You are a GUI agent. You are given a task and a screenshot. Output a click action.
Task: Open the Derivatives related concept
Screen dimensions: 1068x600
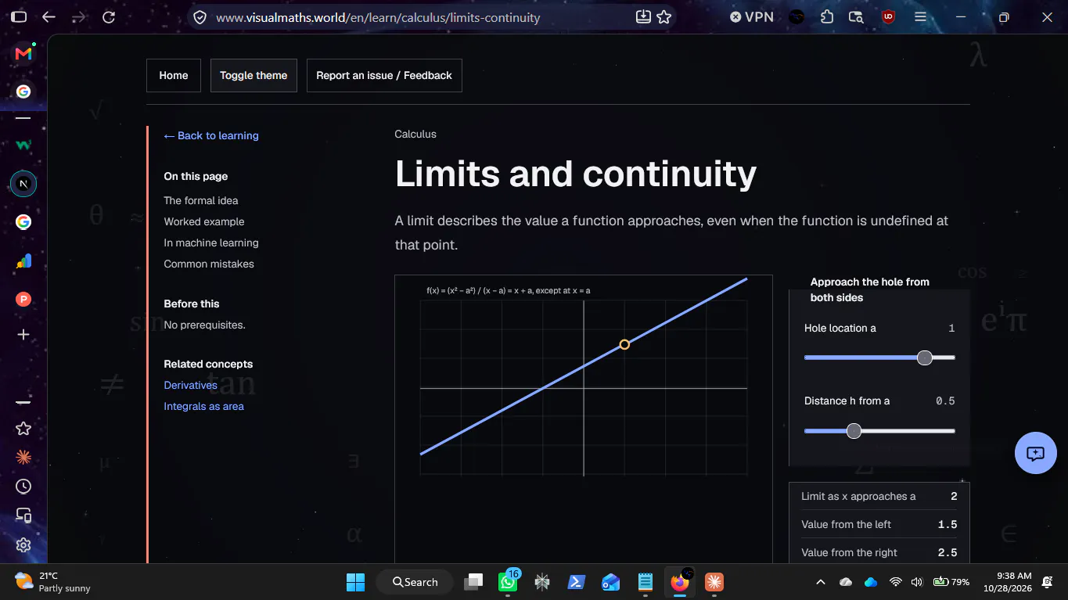(x=191, y=386)
